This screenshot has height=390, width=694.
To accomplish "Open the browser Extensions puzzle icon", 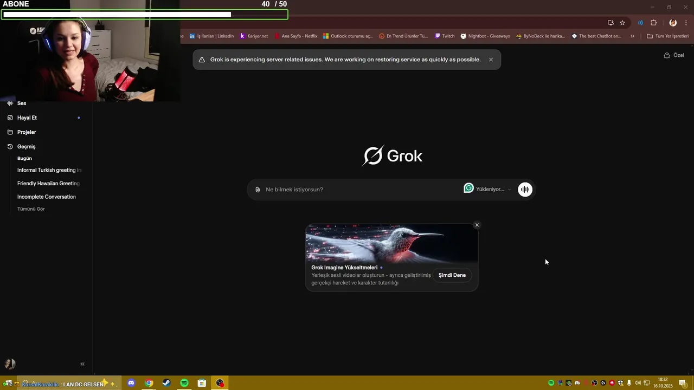I will 653,23.
